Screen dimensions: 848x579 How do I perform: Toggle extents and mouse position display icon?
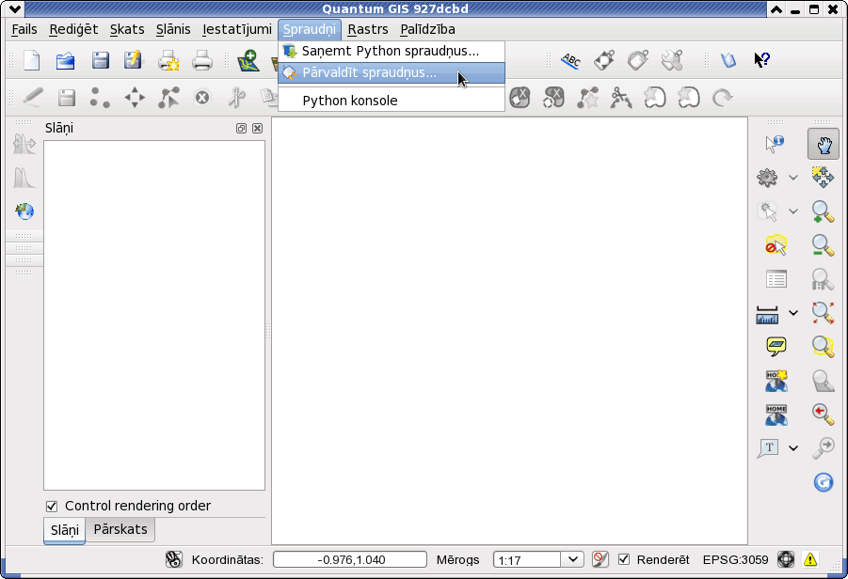pyautogui.click(x=173, y=559)
